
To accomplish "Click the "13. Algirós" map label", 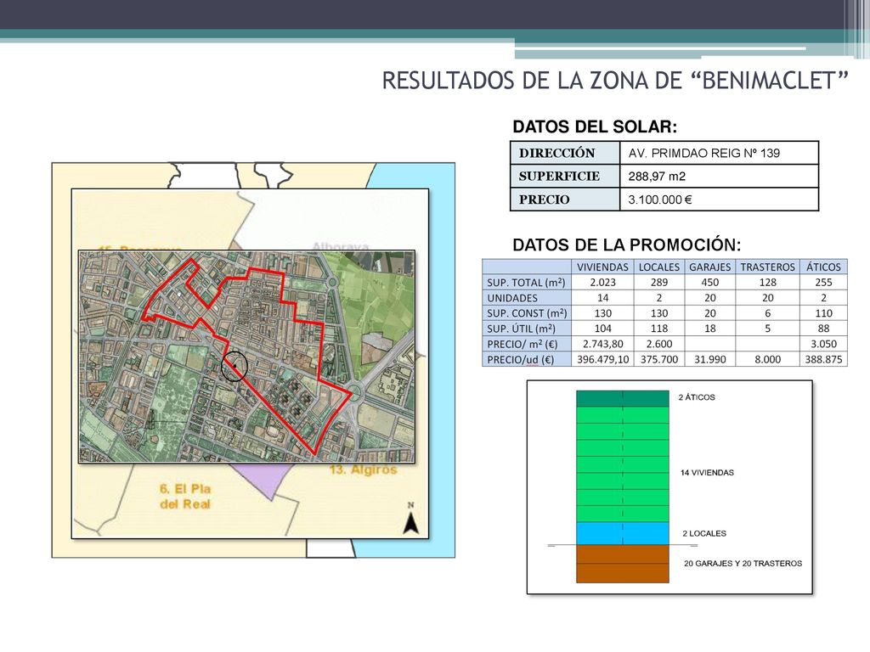I will click(364, 469).
